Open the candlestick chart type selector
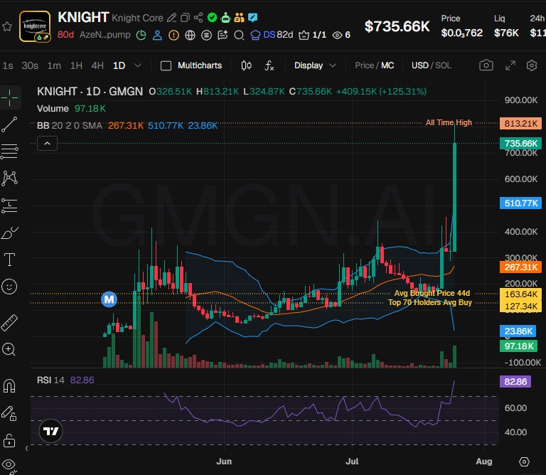Image resolution: width=546 pixels, height=475 pixels. tap(246, 65)
